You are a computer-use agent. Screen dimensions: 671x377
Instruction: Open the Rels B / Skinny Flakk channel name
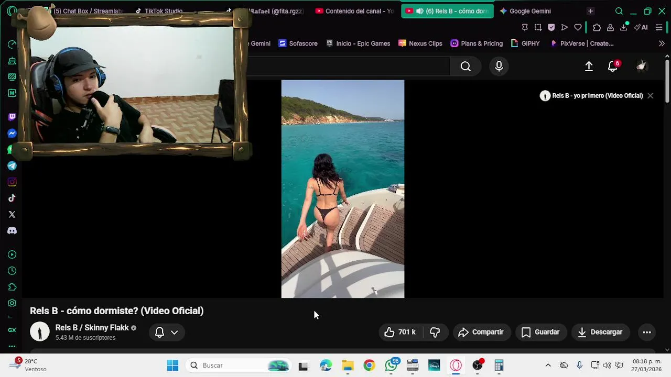point(92,328)
